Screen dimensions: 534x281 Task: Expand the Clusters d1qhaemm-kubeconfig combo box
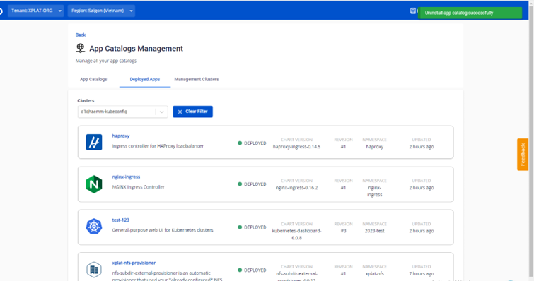click(122, 112)
